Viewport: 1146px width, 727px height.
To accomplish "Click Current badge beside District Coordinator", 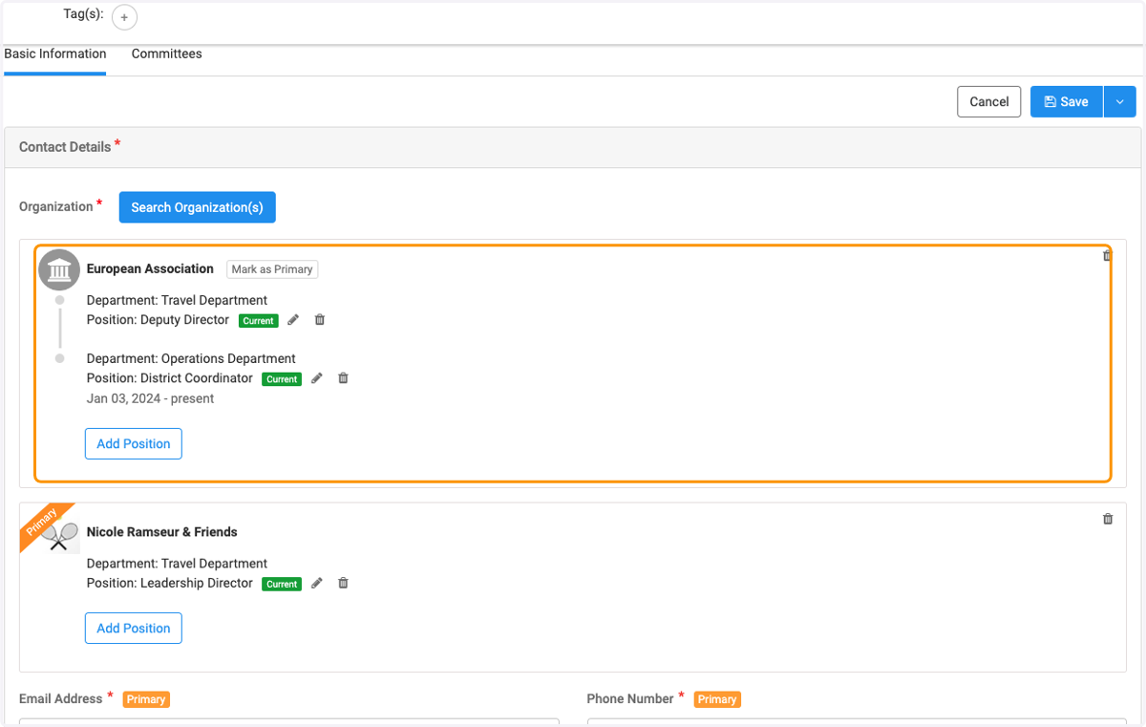I will pyautogui.click(x=282, y=379).
